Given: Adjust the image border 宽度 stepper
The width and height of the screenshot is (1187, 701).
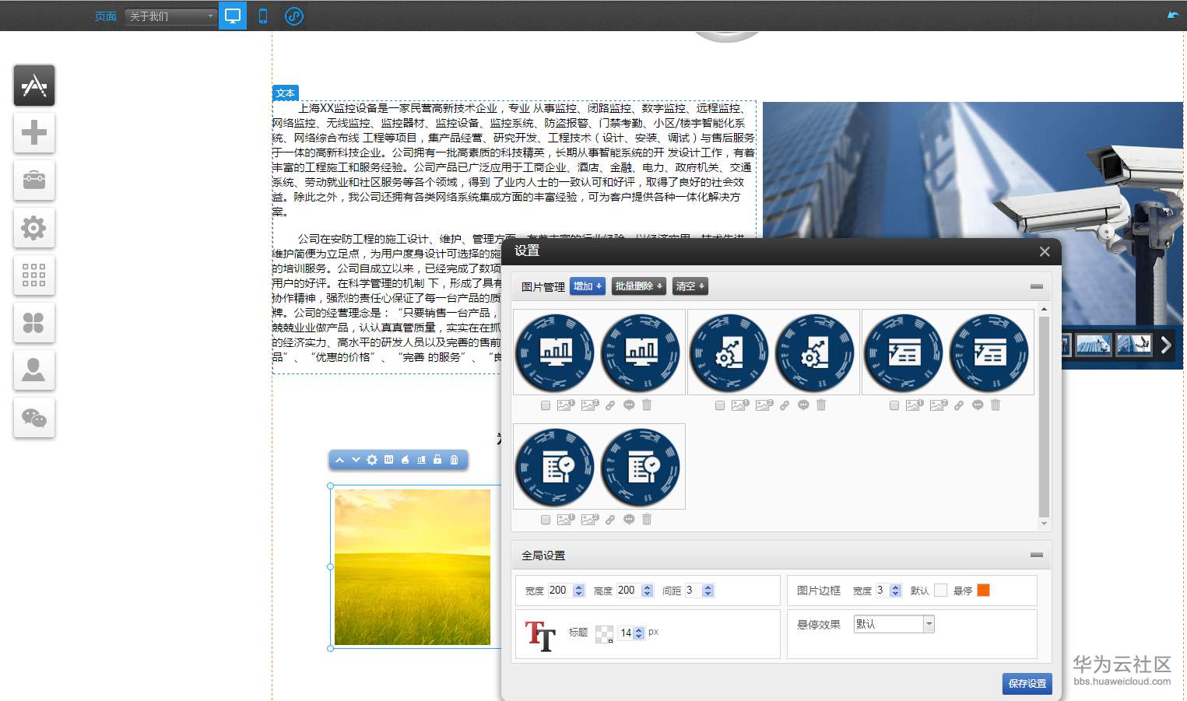Looking at the screenshot, I should point(895,591).
